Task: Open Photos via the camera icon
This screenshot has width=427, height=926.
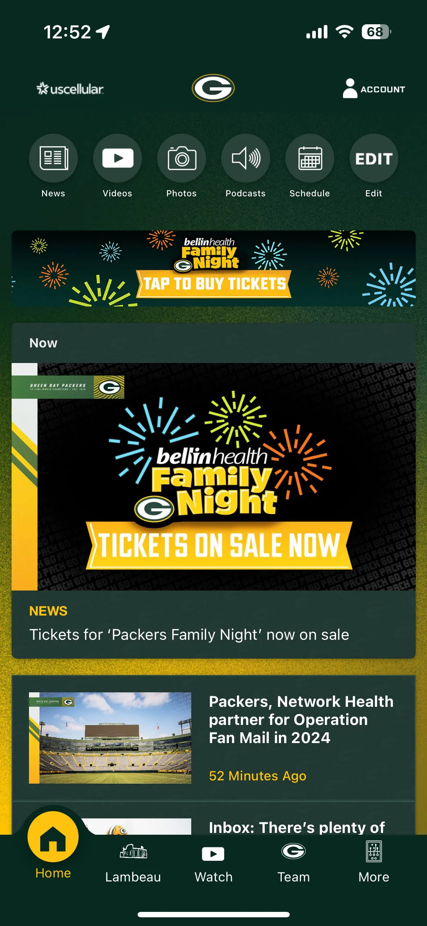Action: click(x=181, y=158)
